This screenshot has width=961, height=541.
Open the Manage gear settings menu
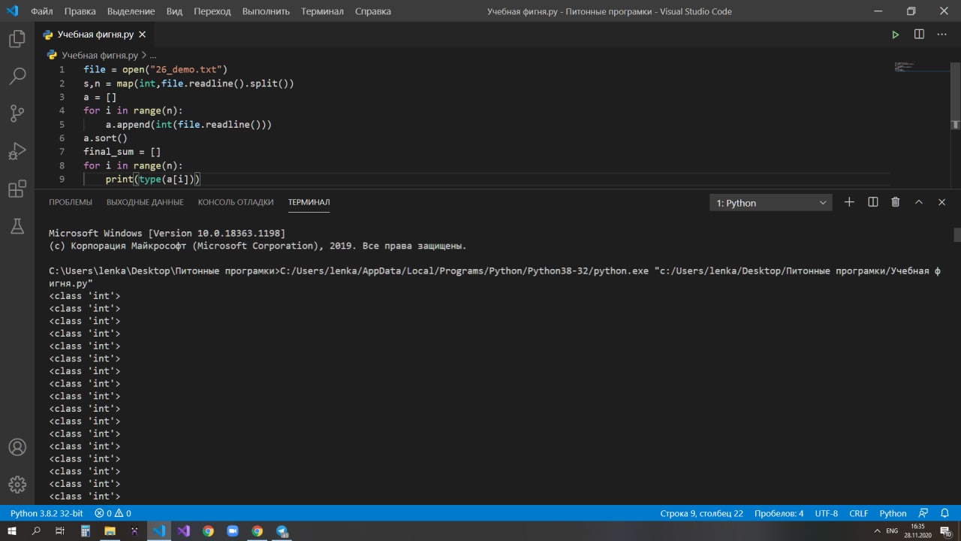tap(17, 484)
